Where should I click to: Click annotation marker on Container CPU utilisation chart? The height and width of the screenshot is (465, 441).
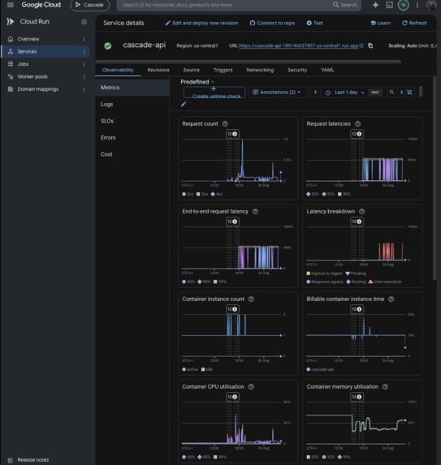pos(232,397)
